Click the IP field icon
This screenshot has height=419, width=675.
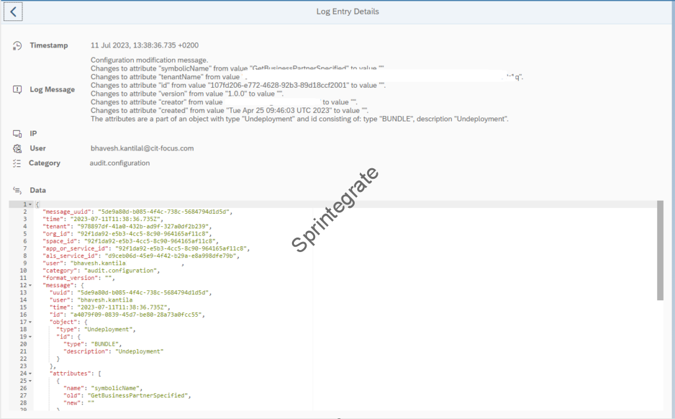(18, 134)
